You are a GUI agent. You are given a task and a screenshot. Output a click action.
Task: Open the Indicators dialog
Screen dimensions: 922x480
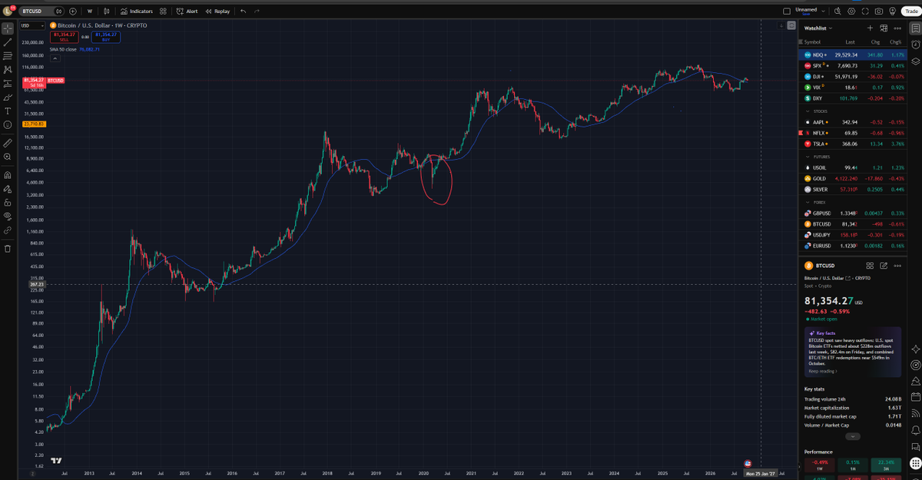pos(136,12)
